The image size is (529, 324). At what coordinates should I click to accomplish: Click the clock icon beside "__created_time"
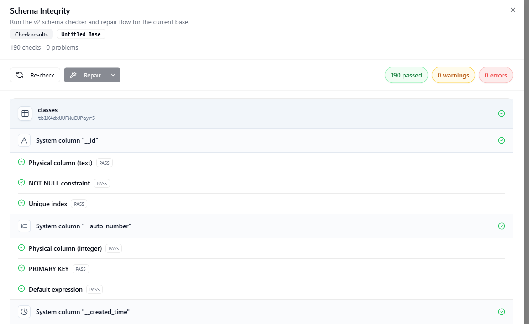click(x=24, y=312)
